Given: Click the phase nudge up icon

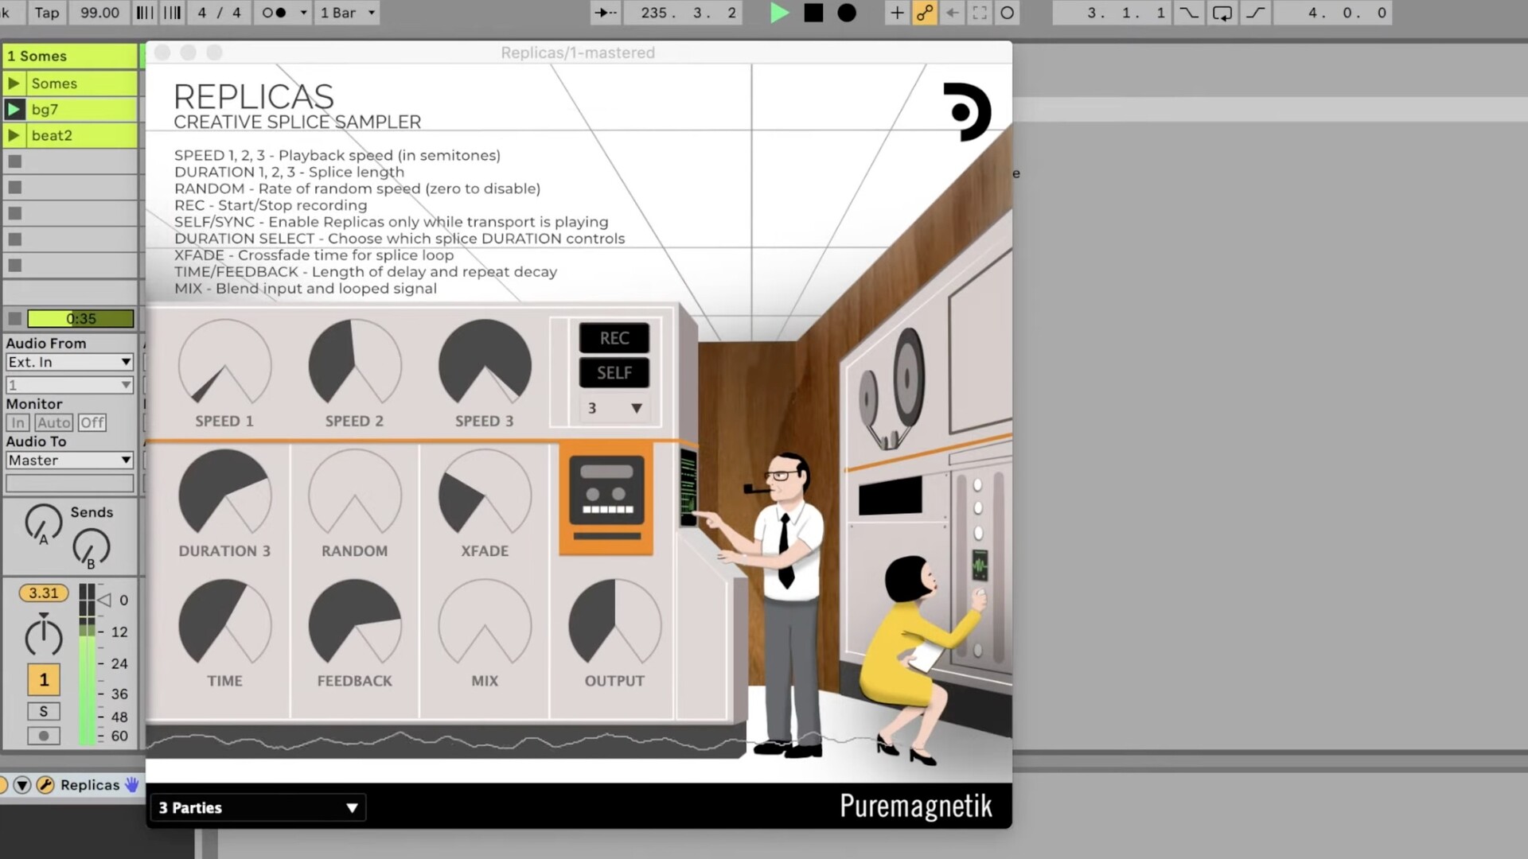Looking at the screenshot, I should [x=172, y=13].
